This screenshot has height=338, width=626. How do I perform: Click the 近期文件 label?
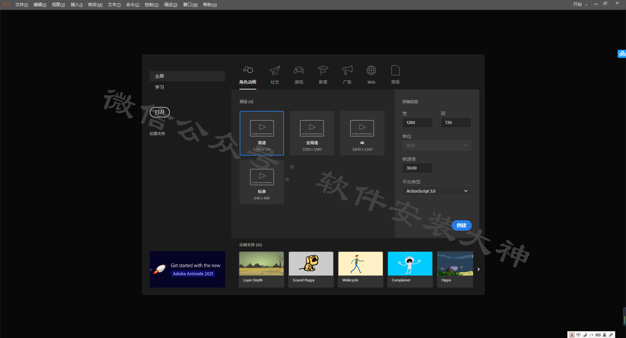157,134
